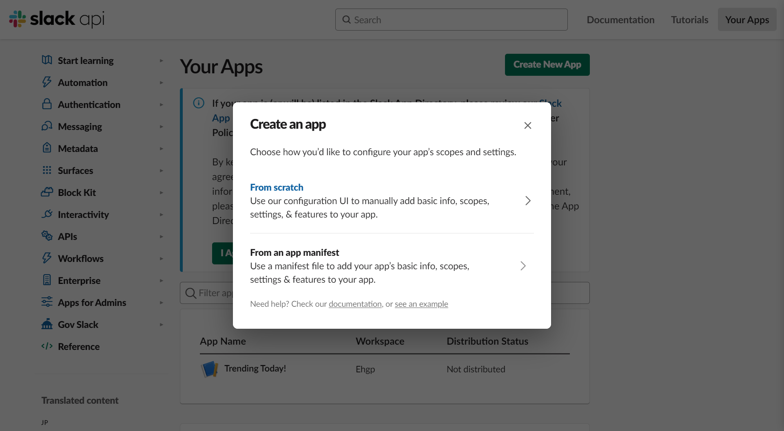
Task: Click the Metadata tag icon
Action: click(47, 148)
